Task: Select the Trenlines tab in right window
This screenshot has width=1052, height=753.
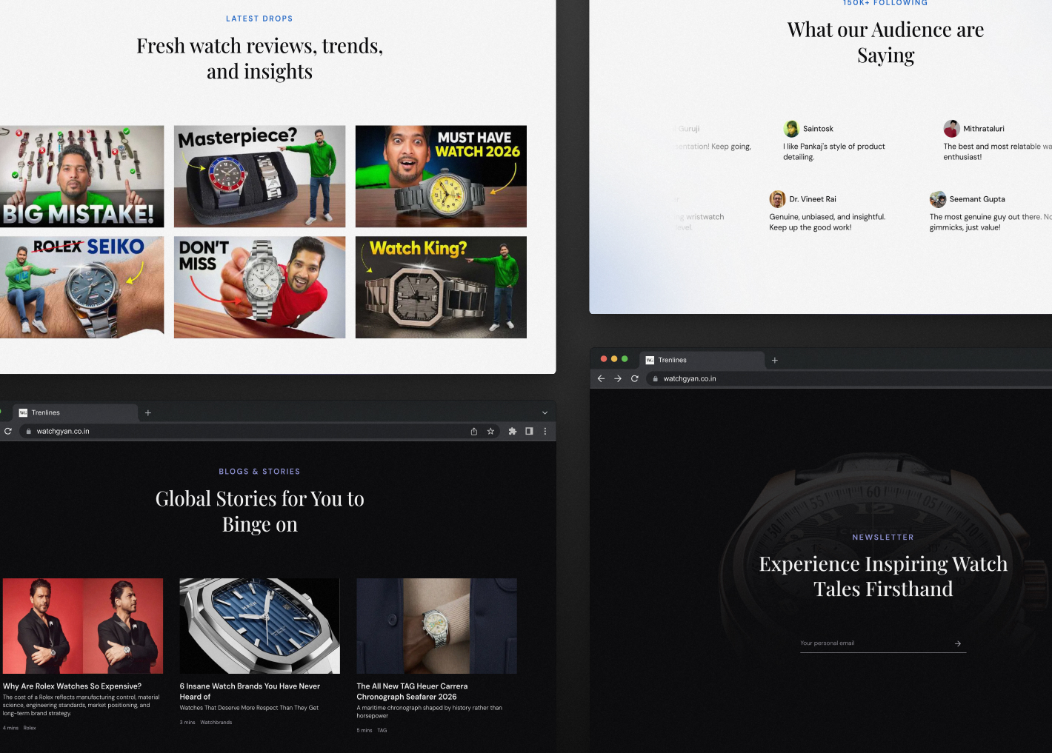Action: [x=671, y=360]
